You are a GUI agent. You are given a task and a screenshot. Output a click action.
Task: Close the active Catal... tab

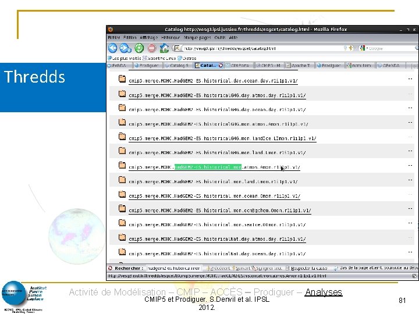pos(221,65)
